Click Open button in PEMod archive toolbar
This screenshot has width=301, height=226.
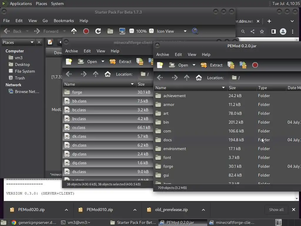178,65
